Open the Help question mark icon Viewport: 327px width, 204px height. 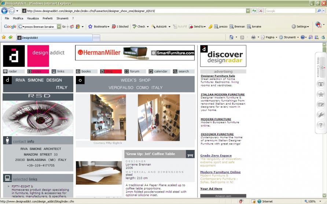(302, 37)
